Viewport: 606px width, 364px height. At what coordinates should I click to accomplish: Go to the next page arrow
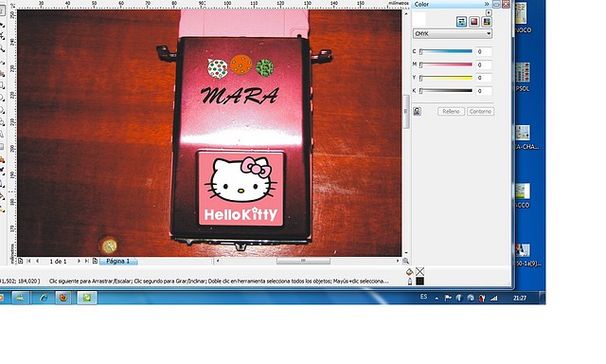point(79,261)
